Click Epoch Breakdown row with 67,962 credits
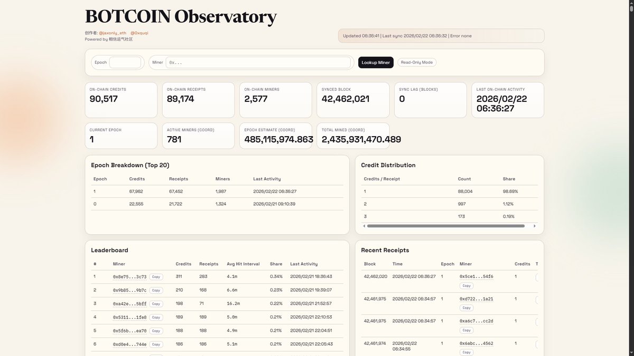634x356 pixels. coord(217,191)
